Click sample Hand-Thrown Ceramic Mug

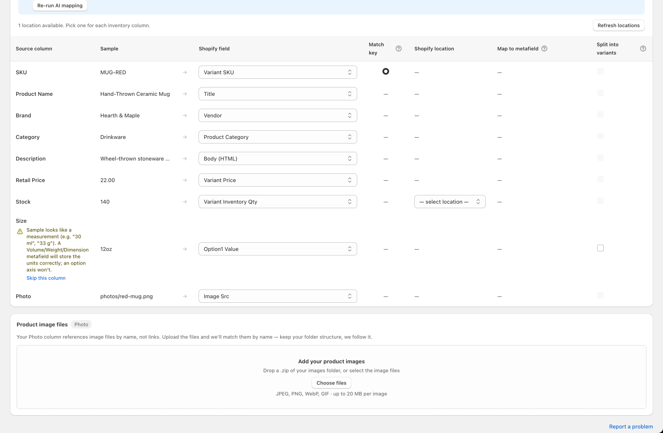pyautogui.click(x=135, y=94)
